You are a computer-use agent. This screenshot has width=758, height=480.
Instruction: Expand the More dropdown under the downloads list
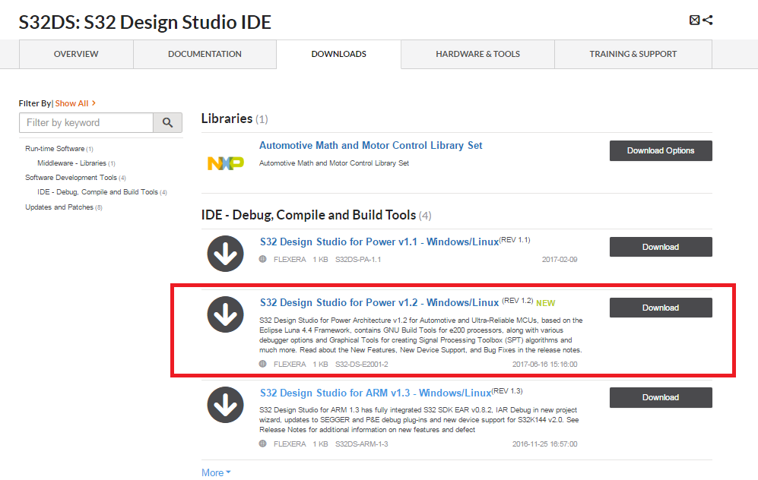tap(216, 472)
